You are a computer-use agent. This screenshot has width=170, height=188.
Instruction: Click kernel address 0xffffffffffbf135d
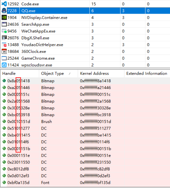point(95,183)
